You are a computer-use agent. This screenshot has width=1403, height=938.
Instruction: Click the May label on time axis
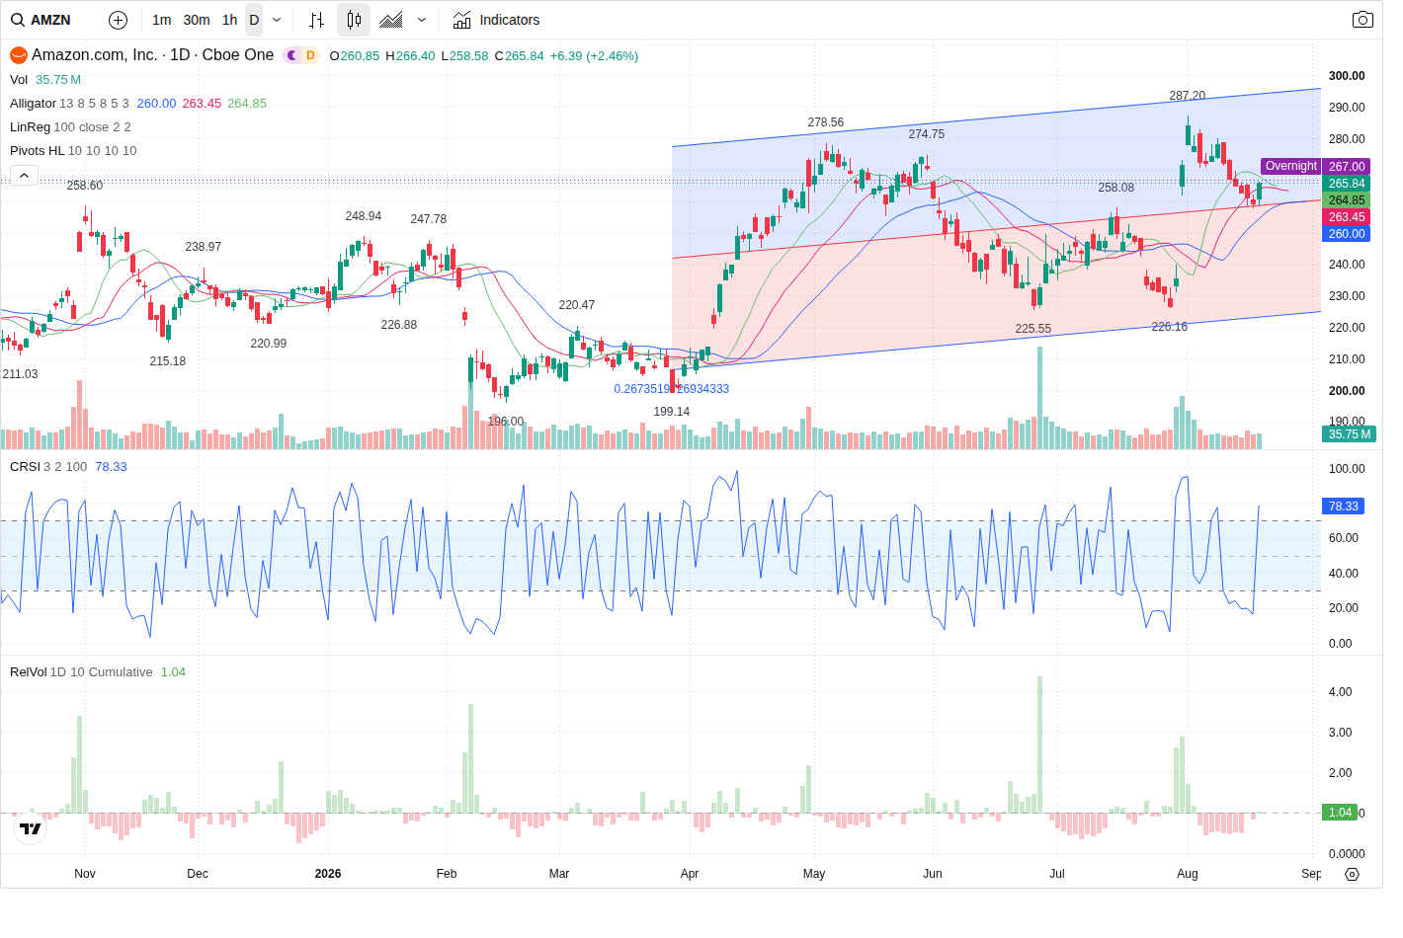[814, 874]
